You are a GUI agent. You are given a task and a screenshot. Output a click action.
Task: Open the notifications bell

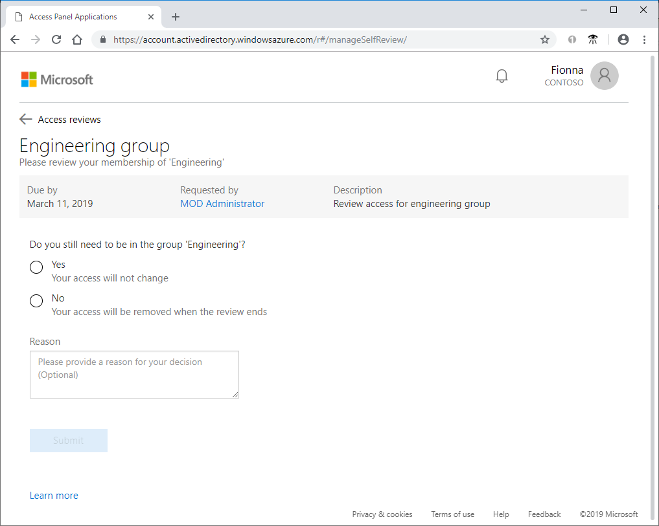[502, 76]
